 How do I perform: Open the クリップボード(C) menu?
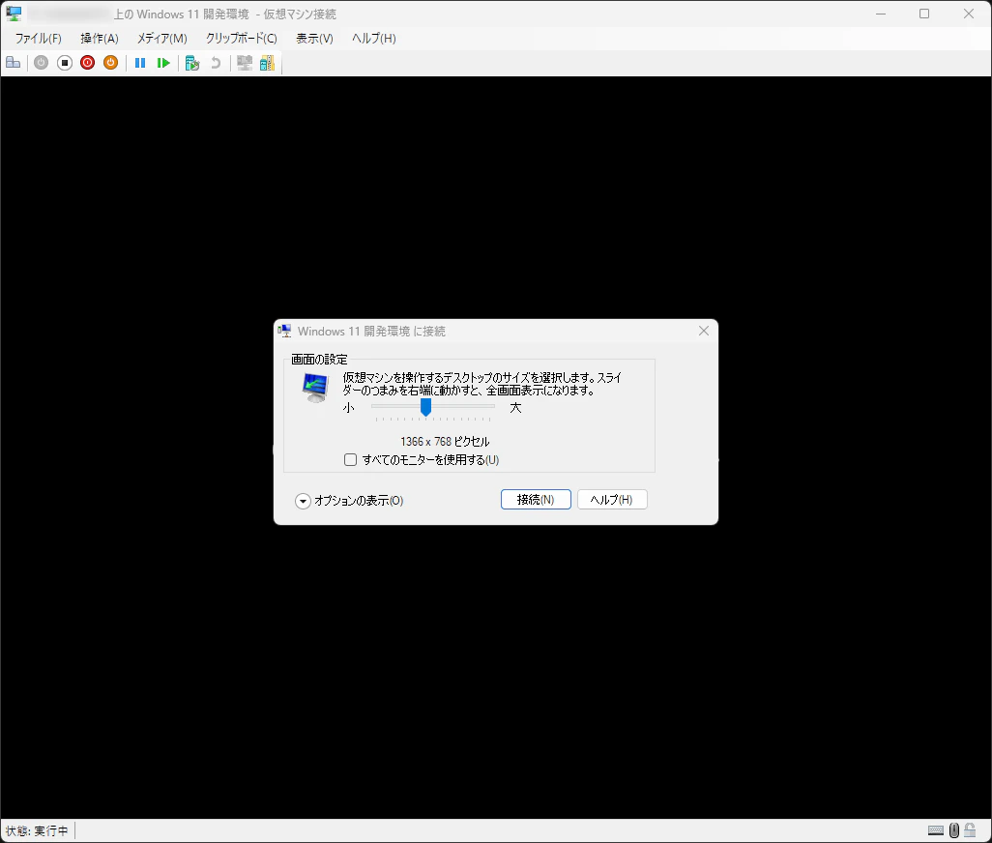tap(241, 39)
